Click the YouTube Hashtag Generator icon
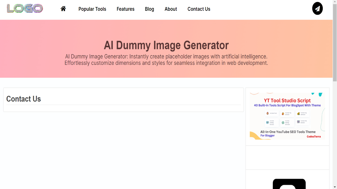The image size is (337, 189). coord(283,123)
